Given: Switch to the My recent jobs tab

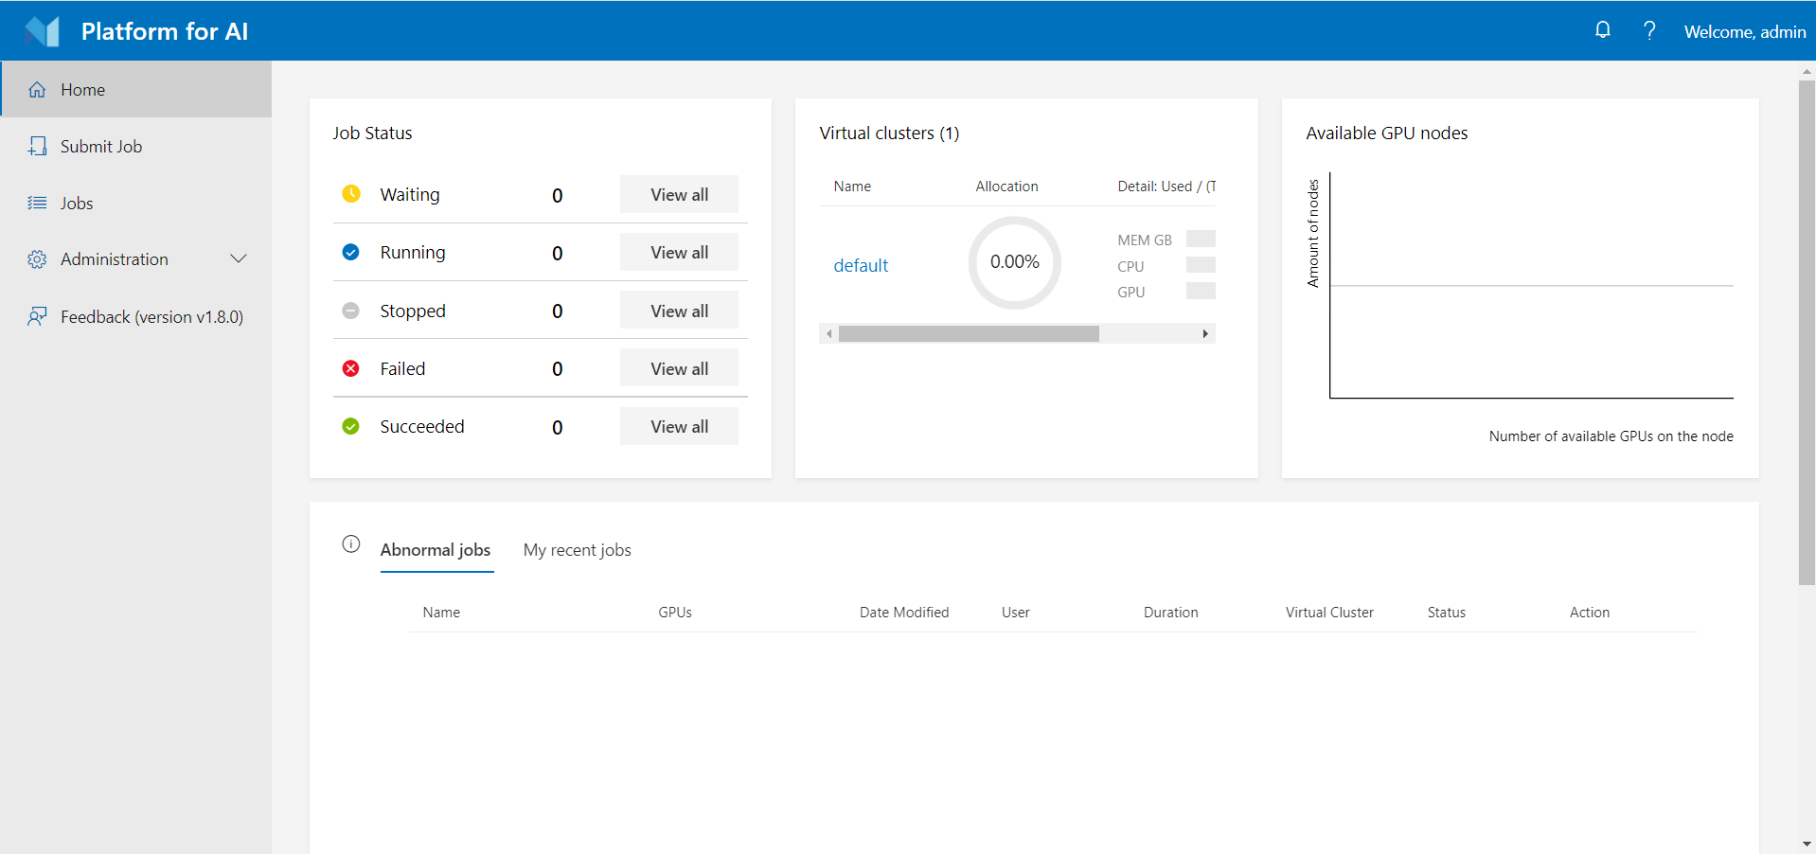Looking at the screenshot, I should tap(577, 549).
